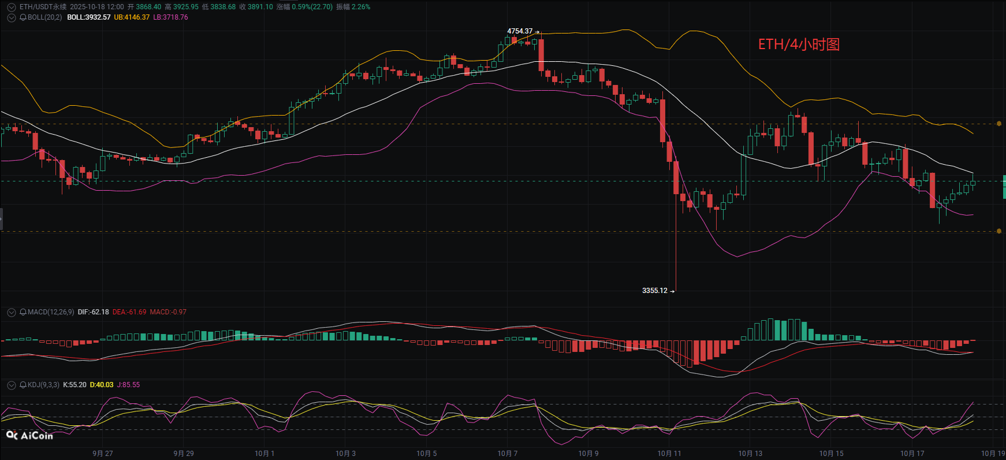Viewport: 1006px width, 460px height.
Task: Click the MACD:-0.97 value
Action: 168,312
